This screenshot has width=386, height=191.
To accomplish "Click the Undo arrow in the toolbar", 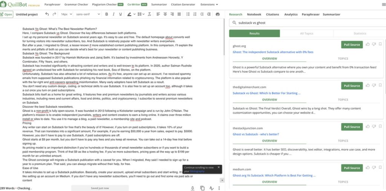I will pyautogui.click(x=47, y=14).
